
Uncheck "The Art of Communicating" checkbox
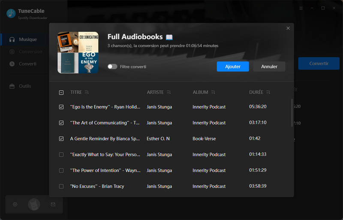(x=61, y=123)
